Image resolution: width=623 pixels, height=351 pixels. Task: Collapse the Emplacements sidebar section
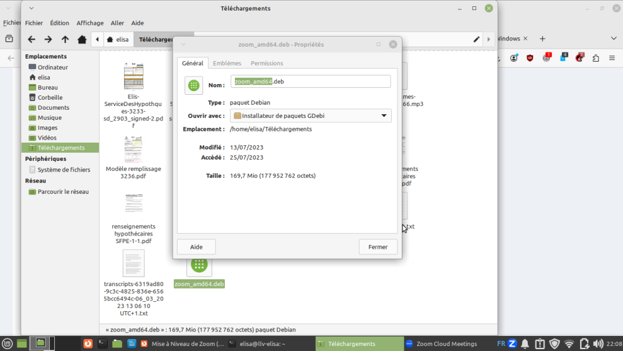pyautogui.click(x=45, y=57)
